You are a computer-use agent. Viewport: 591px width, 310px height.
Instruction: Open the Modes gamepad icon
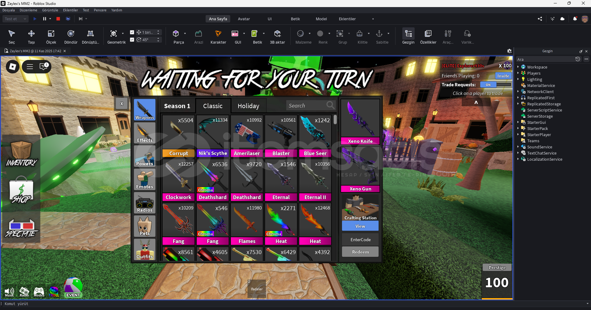[39, 292]
